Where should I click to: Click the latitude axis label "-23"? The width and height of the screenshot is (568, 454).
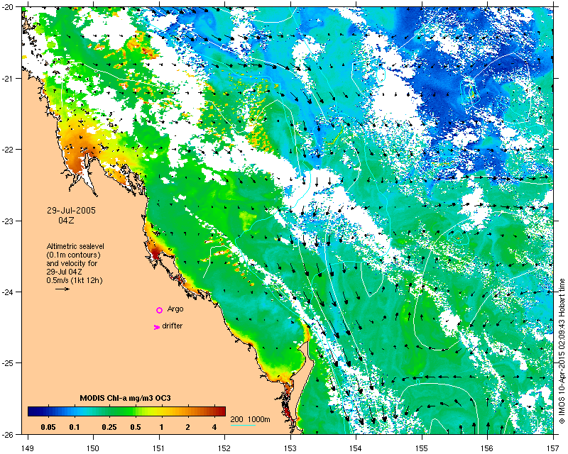pyautogui.click(x=9, y=221)
